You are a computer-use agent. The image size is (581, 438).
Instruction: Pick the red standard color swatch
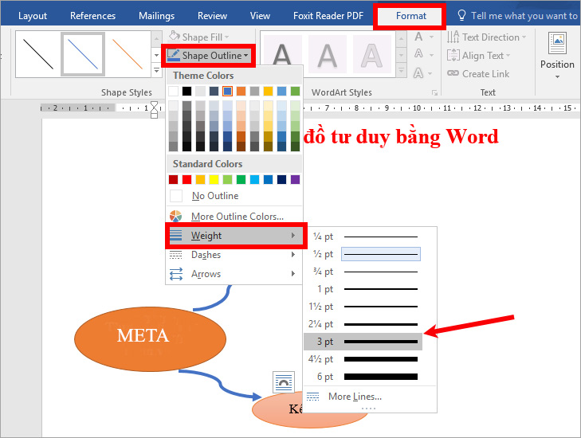click(187, 179)
